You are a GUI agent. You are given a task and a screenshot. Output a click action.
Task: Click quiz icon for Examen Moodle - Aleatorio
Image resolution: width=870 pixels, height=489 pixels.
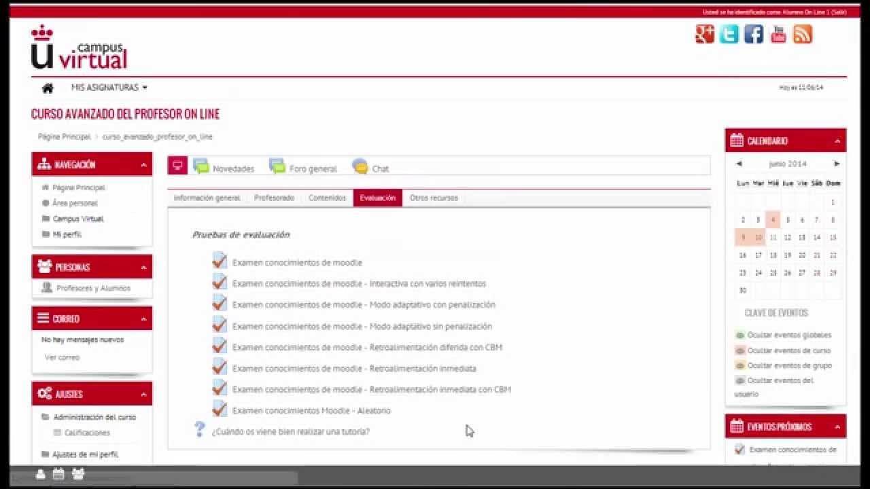[219, 409]
